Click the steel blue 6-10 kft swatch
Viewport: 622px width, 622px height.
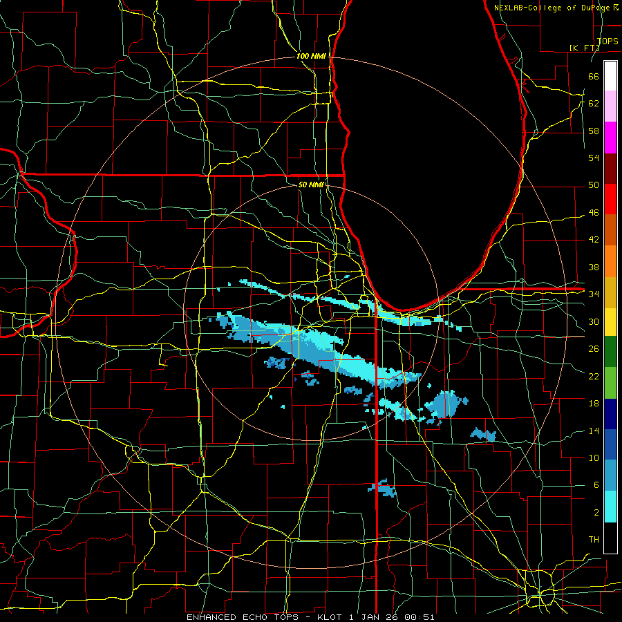coord(610,475)
